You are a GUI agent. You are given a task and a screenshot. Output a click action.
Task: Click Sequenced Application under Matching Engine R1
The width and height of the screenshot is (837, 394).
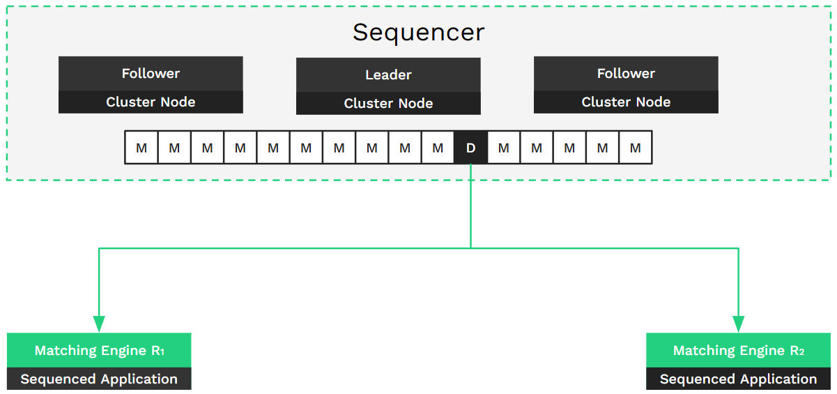[x=99, y=379]
